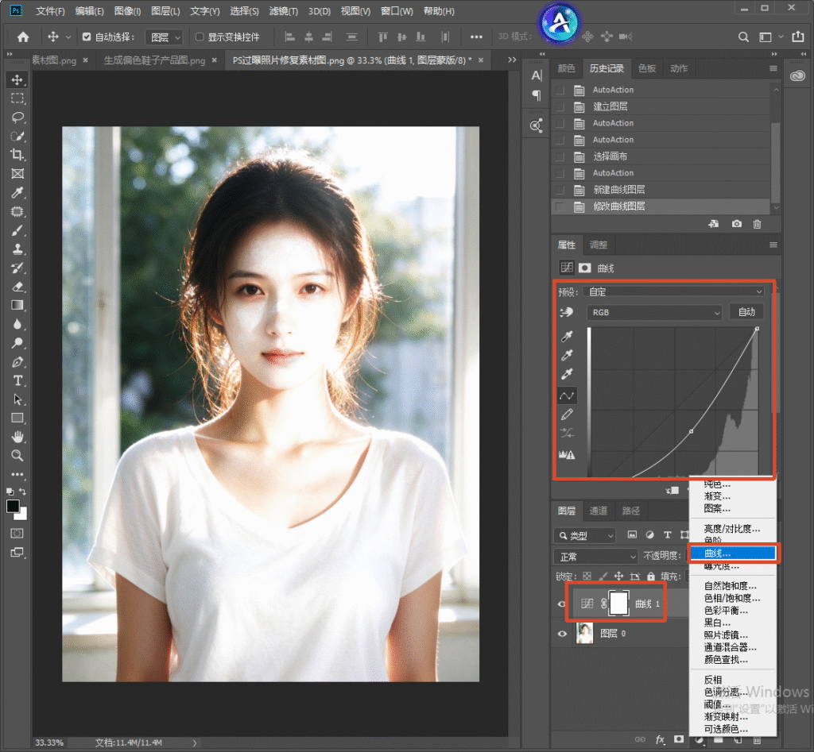814x752 pixels.
Task: Select the Eraser tool
Action: click(17, 287)
